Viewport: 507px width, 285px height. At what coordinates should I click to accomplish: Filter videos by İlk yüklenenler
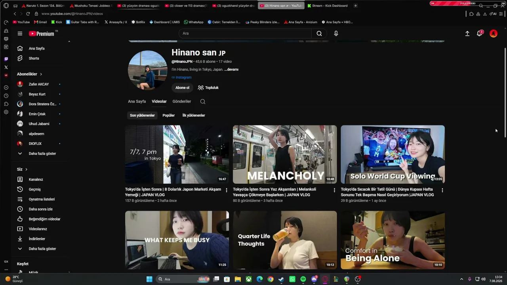(x=194, y=116)
